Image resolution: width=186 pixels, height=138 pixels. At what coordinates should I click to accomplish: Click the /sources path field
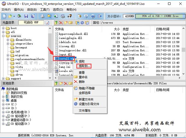(x=143, y=23)
